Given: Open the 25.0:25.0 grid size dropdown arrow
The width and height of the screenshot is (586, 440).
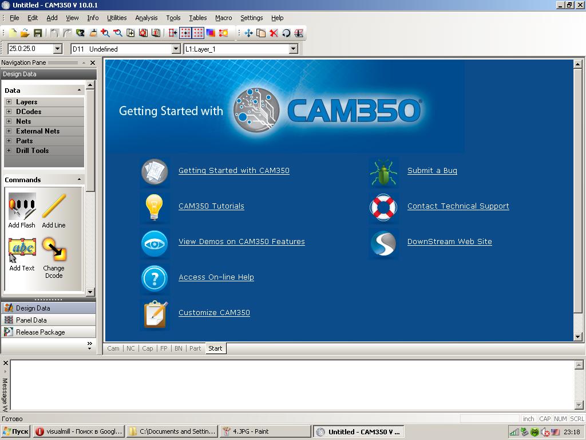Looking at the screenshot, I should 58,49.
